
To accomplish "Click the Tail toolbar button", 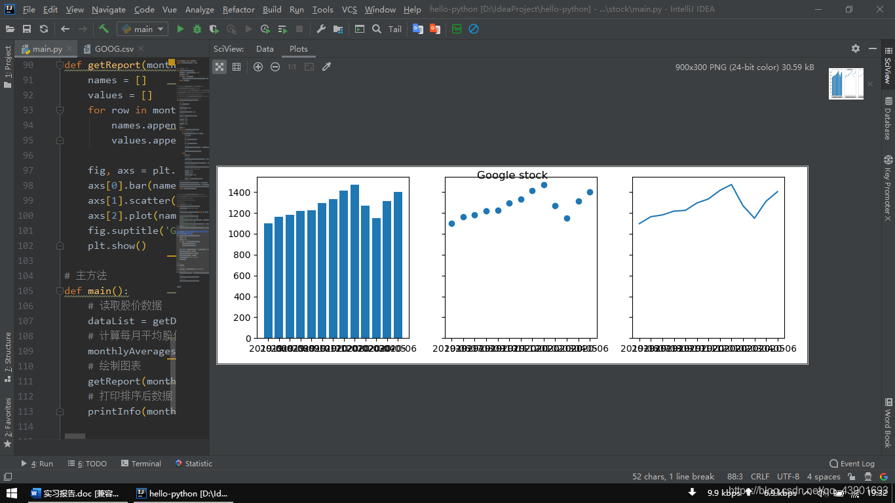I will pyautogui.click(x=395, y=29).
